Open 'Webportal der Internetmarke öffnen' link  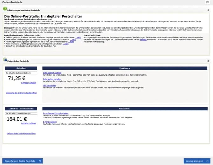(x=21, y=134)
